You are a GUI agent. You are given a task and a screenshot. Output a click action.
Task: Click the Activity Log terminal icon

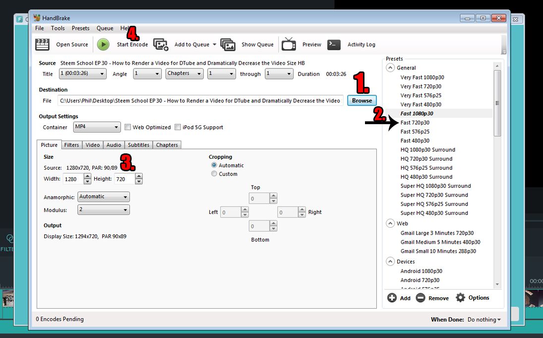(334, 44)
